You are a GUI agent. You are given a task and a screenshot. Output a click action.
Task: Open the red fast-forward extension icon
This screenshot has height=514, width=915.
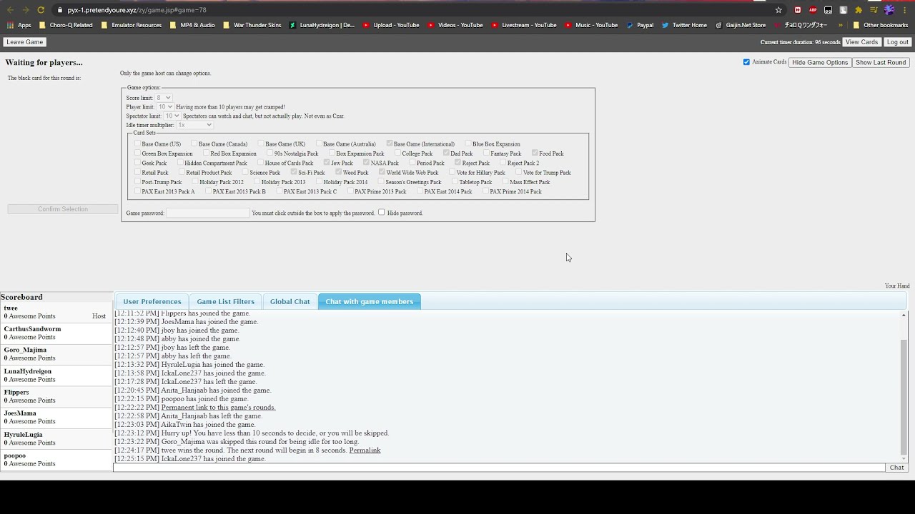(x=798, y=10)
